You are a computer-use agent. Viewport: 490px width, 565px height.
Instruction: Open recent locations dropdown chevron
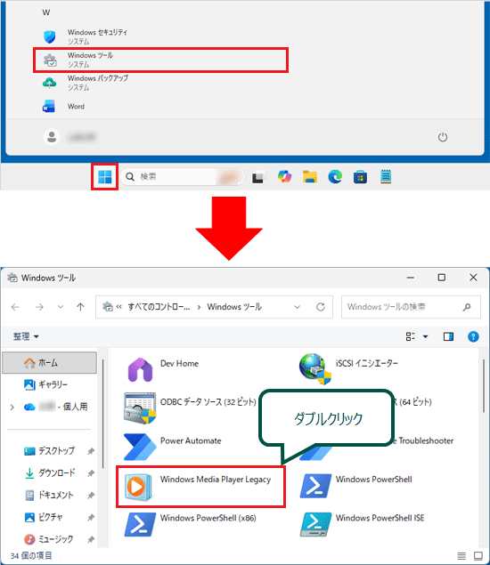coord(61,307)
